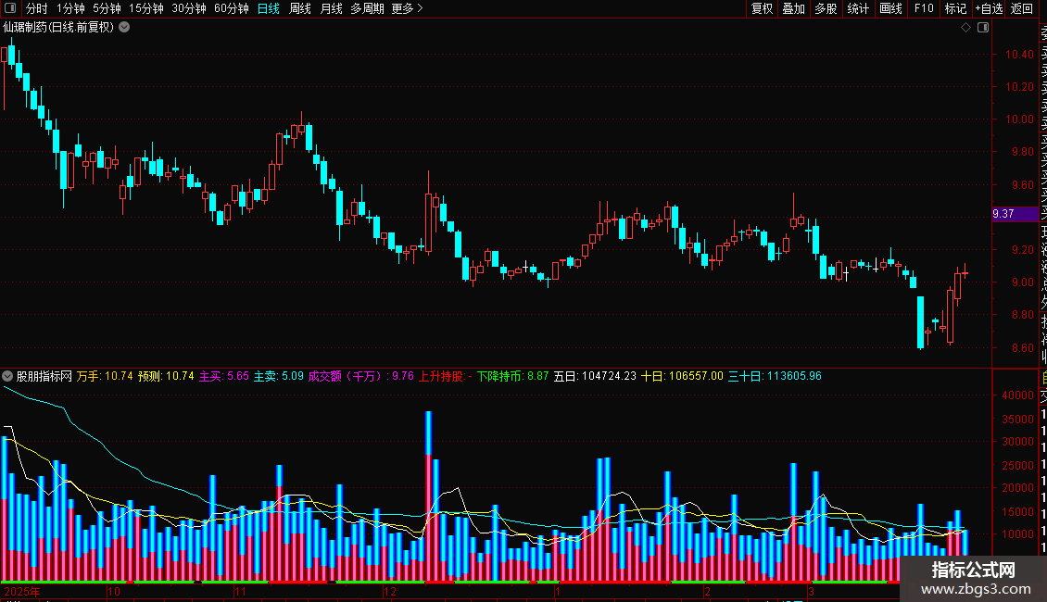Open 多股 multi-stock view
Image resolution: width=1047 pixels, height=602 pixels.
point(826,8)
